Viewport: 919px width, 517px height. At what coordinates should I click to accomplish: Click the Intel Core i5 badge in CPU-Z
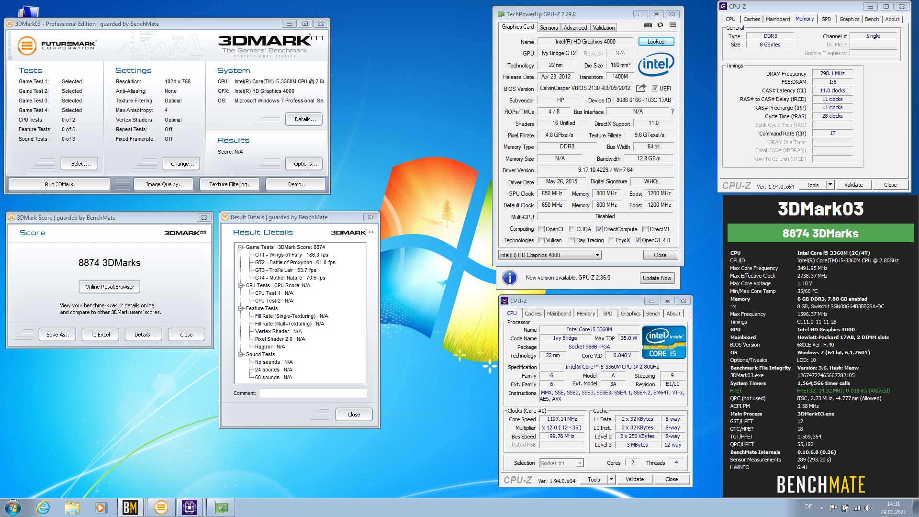pos(664,342)
